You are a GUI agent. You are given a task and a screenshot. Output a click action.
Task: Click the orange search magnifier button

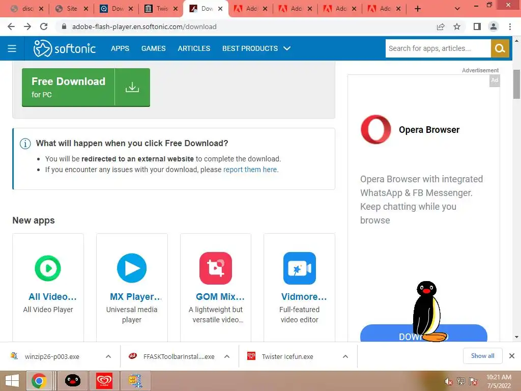pyautogui.click(x=500, y=48)
